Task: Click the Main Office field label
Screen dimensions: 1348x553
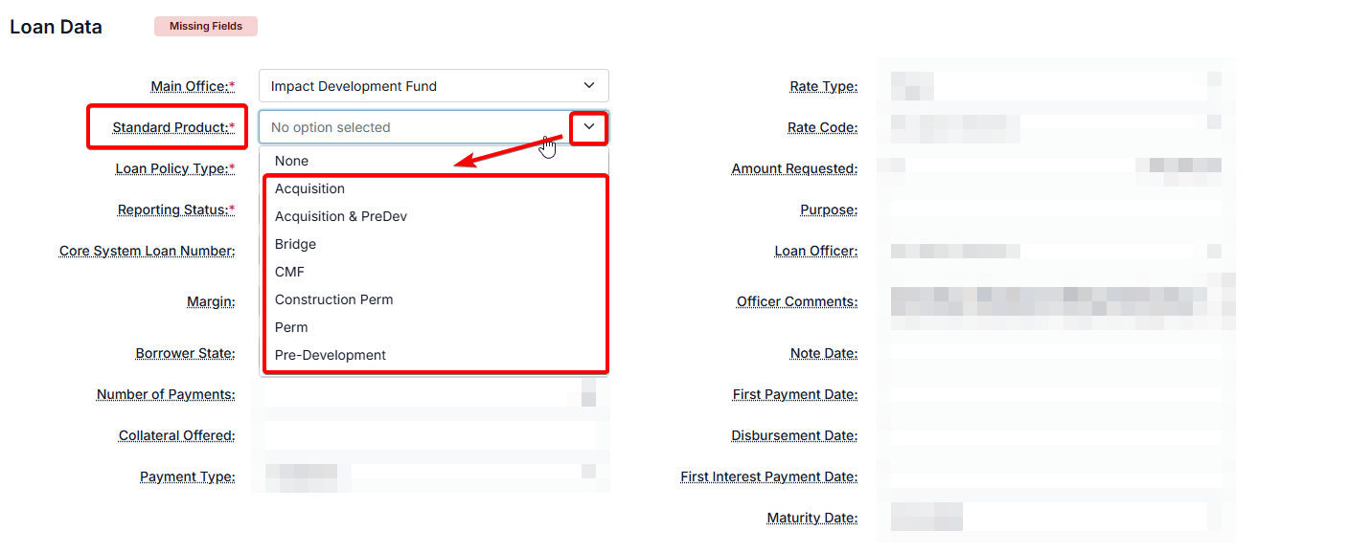Action: (x=192, y=86)
